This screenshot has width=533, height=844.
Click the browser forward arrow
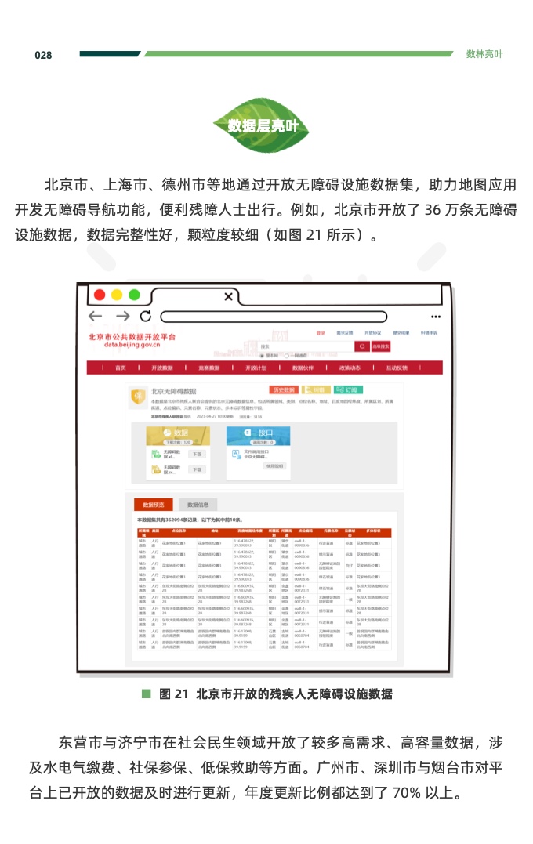pos(123,316)
